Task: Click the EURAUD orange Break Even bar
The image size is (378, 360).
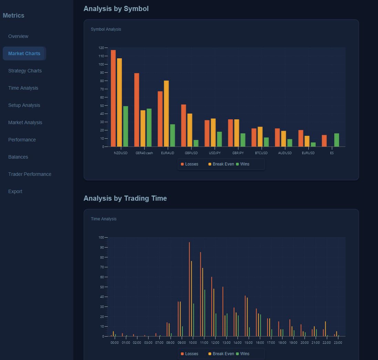Action: pyautogui.click(x=166, y=114)
